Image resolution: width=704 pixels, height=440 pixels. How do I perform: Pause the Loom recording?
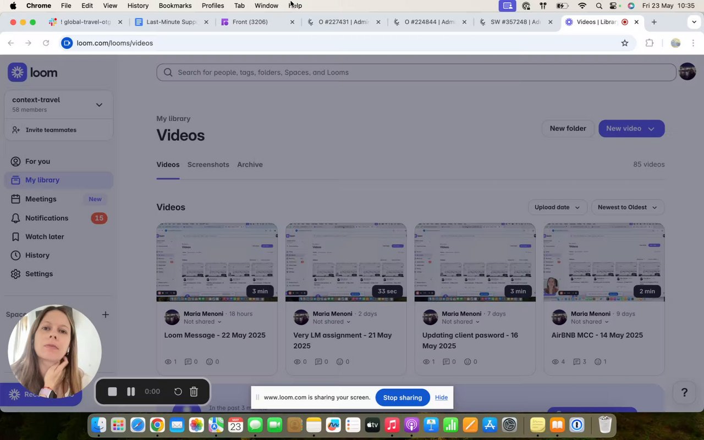(x=131, y=392)
